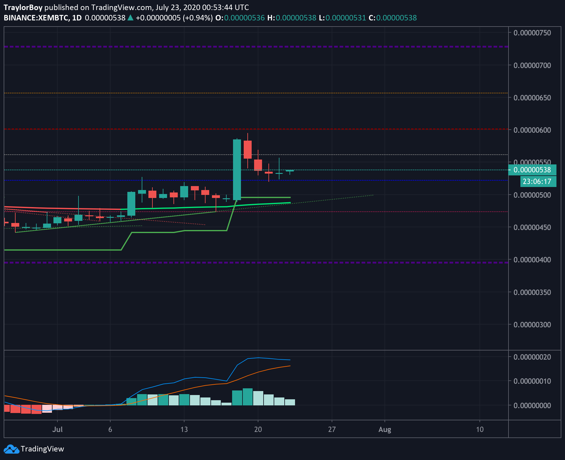This screenshot has width=565, height=460.
Task: Click the 10 date label on time axis
Action: coord(480,429)
